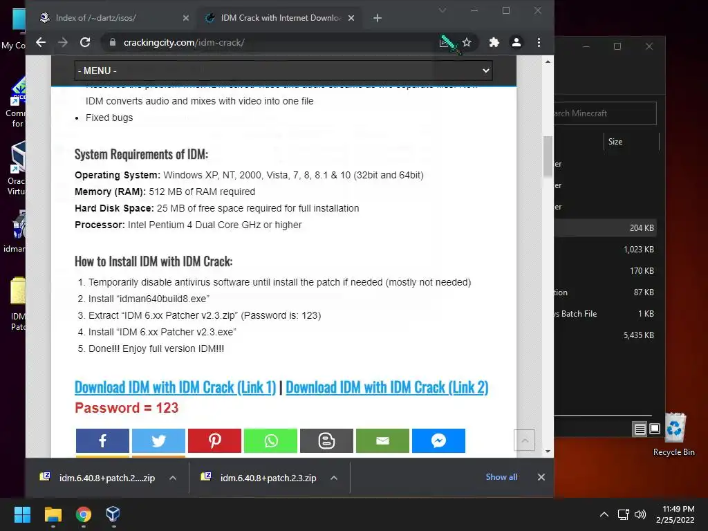Open the Link 2 download hyperlink
This screenshot has height=531, width=708.
tap(387, 387)
